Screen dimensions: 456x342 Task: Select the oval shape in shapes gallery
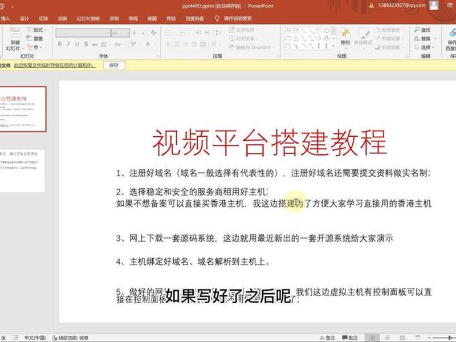(326, 31)
